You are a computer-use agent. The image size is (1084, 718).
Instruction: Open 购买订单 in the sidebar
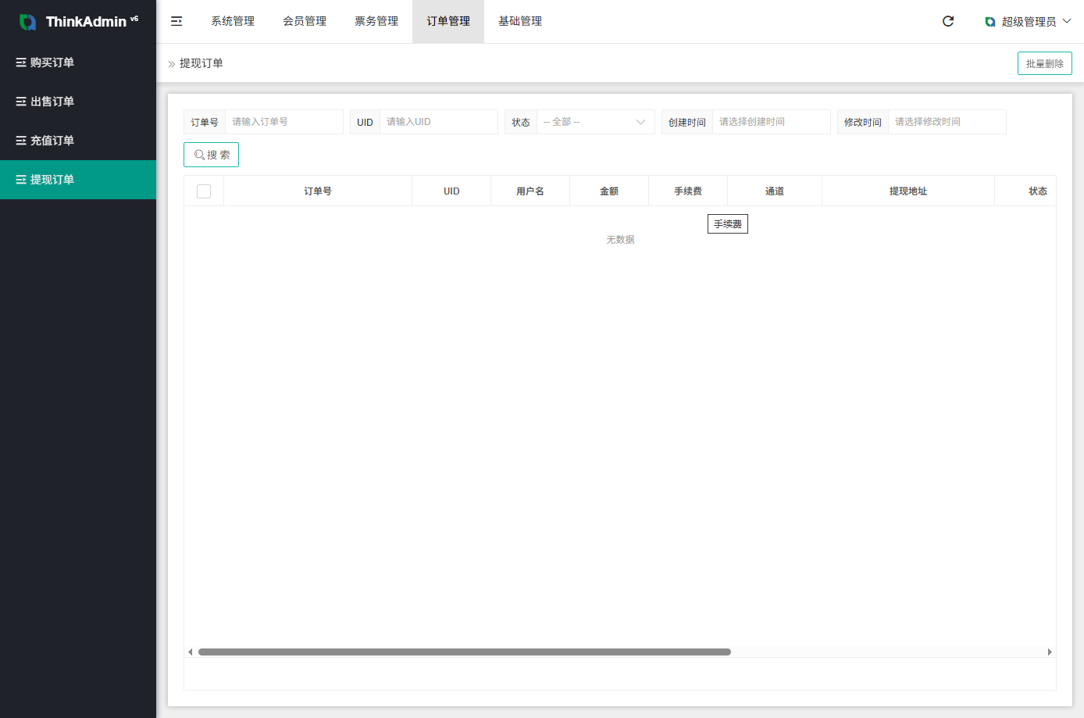pos(78,63)
